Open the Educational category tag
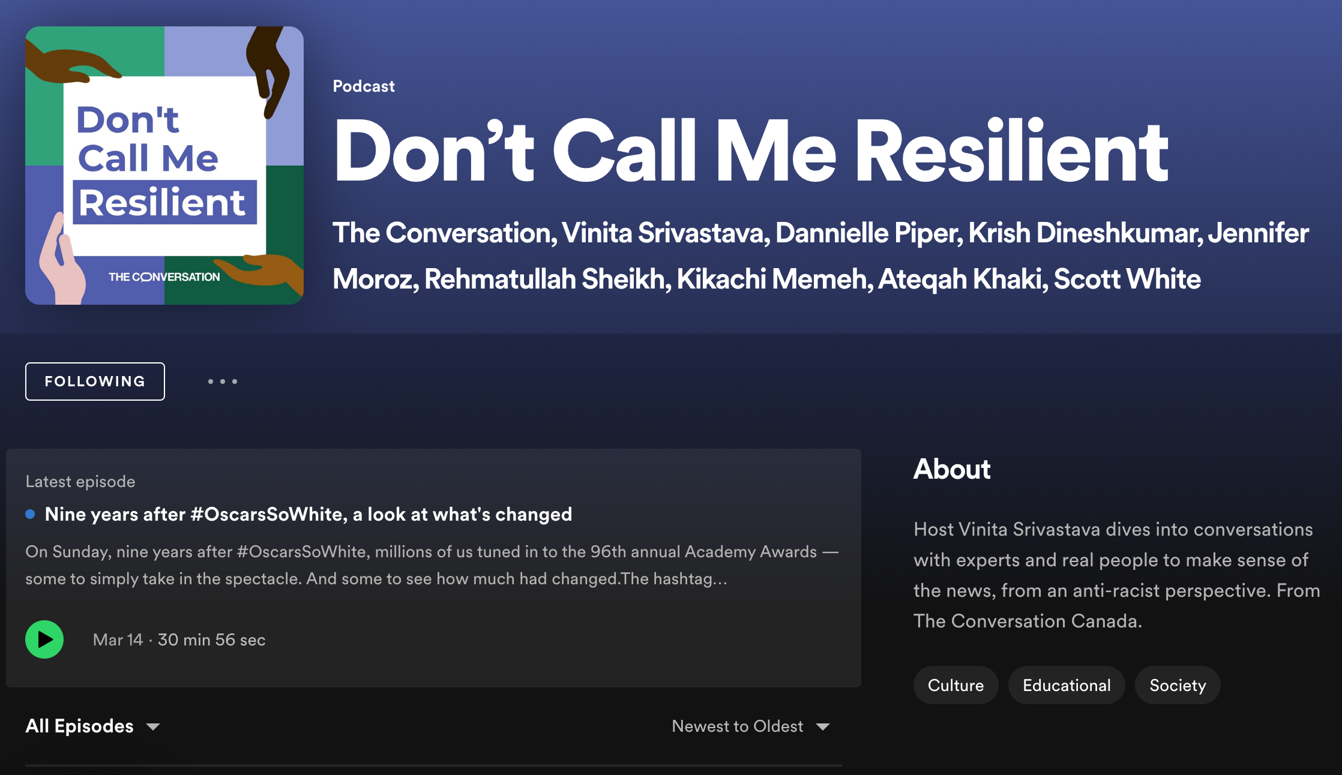This screenshot has width=1342, height=775. tap(1067, 685)
